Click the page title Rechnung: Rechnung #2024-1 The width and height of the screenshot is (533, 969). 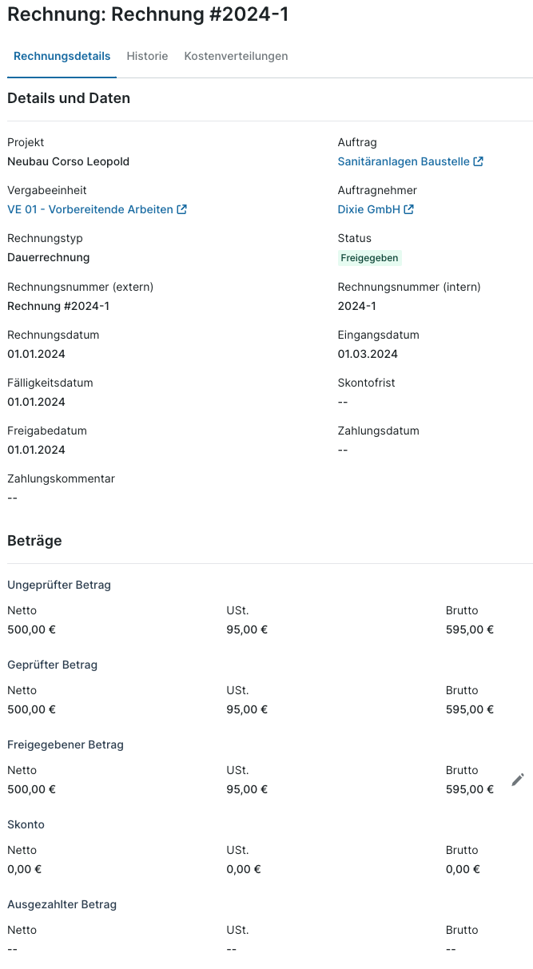148,14
